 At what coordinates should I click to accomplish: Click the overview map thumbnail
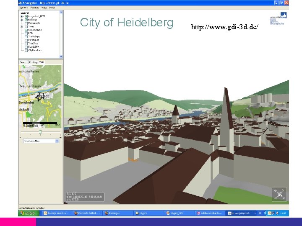(x=40, y=97)
